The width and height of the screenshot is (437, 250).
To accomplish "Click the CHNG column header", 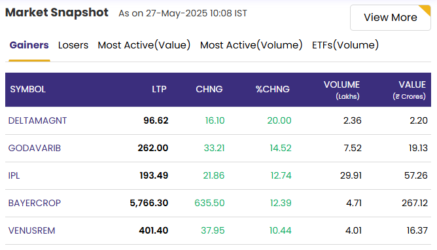I will pyautogui.click(x=209, y=89).
